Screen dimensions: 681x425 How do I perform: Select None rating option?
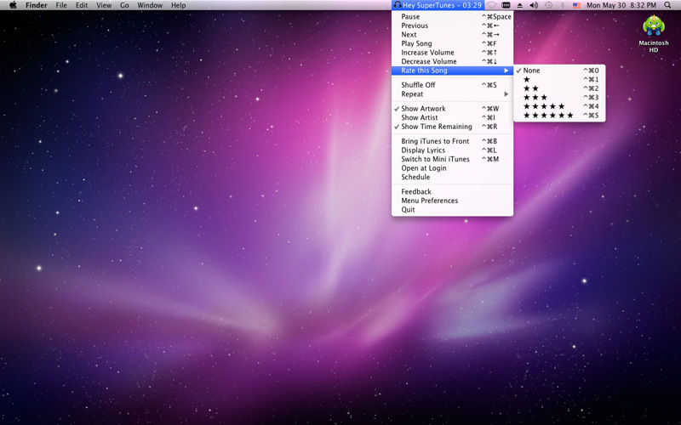coord(559,71)
